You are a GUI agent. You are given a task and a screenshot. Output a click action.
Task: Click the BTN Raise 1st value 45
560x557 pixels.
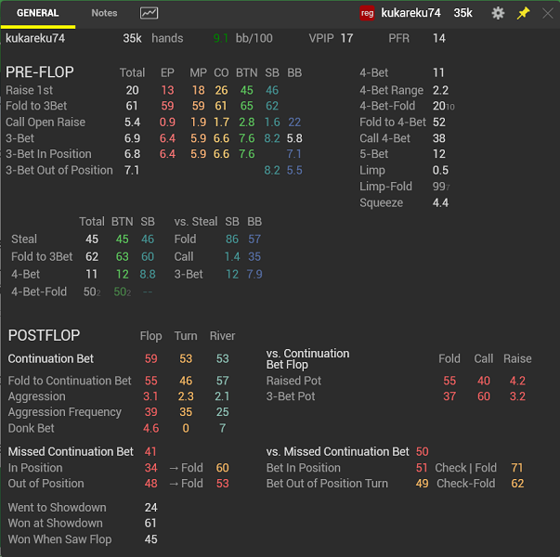(x=246, y=90)
